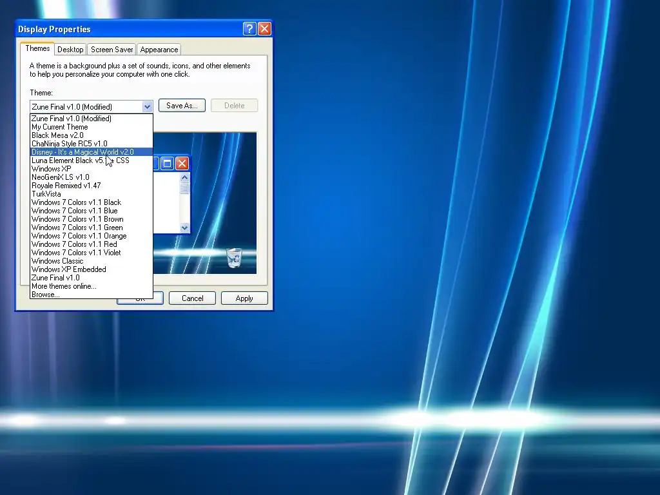Select the Windows XP theme entry

click(x=92, y=169)
